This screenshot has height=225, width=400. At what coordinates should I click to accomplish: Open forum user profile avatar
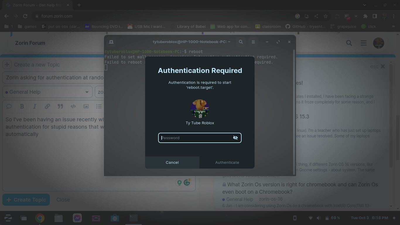(x=378, y=43)
